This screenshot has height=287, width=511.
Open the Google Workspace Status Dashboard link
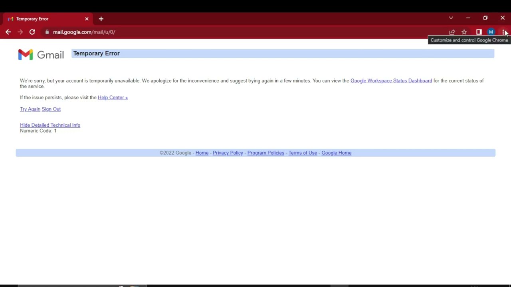(391, 81)
